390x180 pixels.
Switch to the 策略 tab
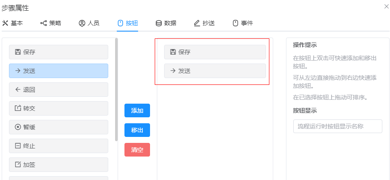click(51, 23)
